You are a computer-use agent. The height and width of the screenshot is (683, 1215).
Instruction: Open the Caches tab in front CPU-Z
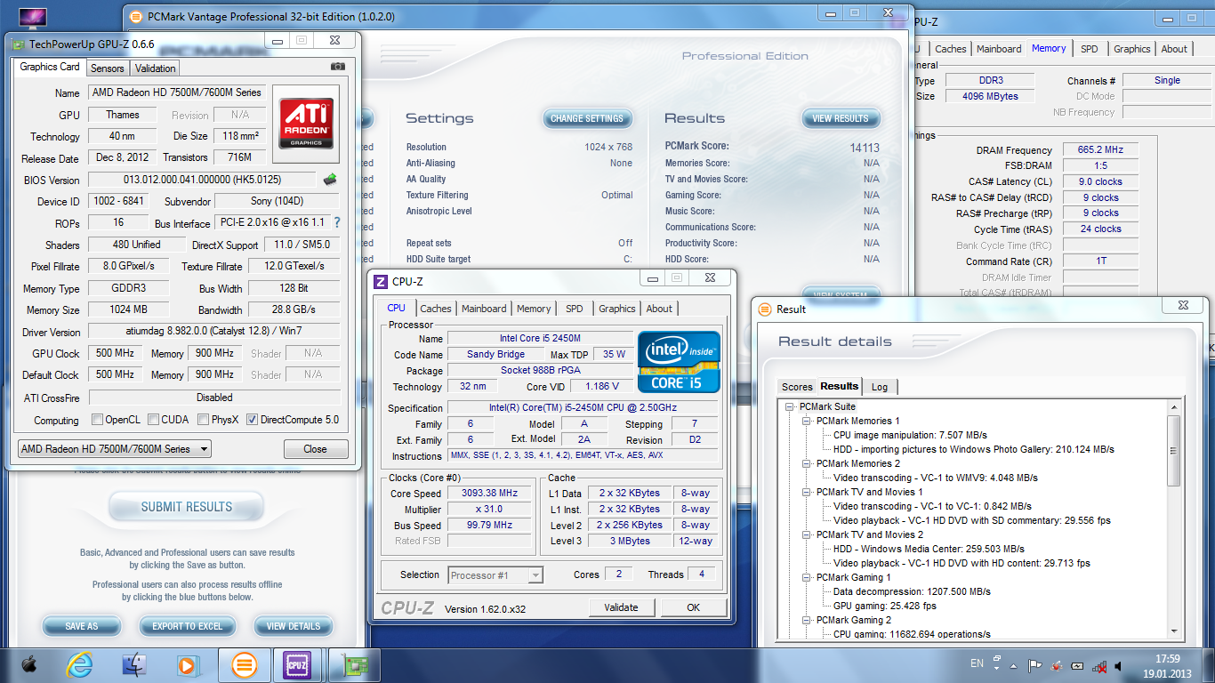[436, 309]
